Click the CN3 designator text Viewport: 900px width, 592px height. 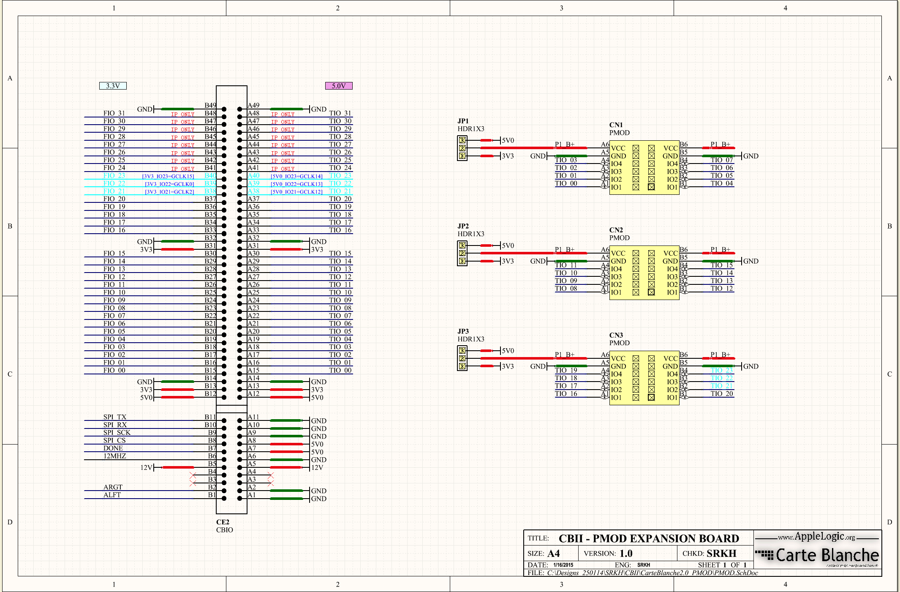point(616,335)
